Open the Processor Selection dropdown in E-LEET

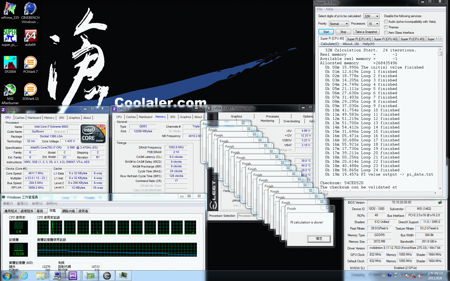click(x=247, y=216)
